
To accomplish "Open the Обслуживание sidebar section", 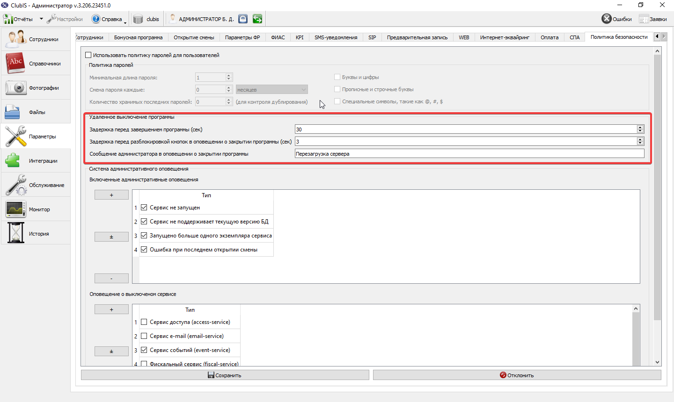I will pos(36,185).
